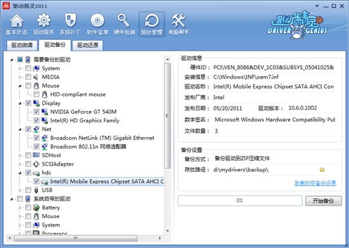Collapse the 需要备份的驱动 root node
Viewport: 349px width, 248px height.
point(11,60)
